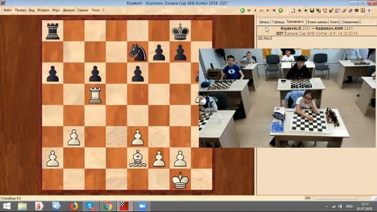The width and height of the screenshot is (377, 212).
Task: Click the take back move arrow icon
Action: pyautogui.click(x=262, y=11)
